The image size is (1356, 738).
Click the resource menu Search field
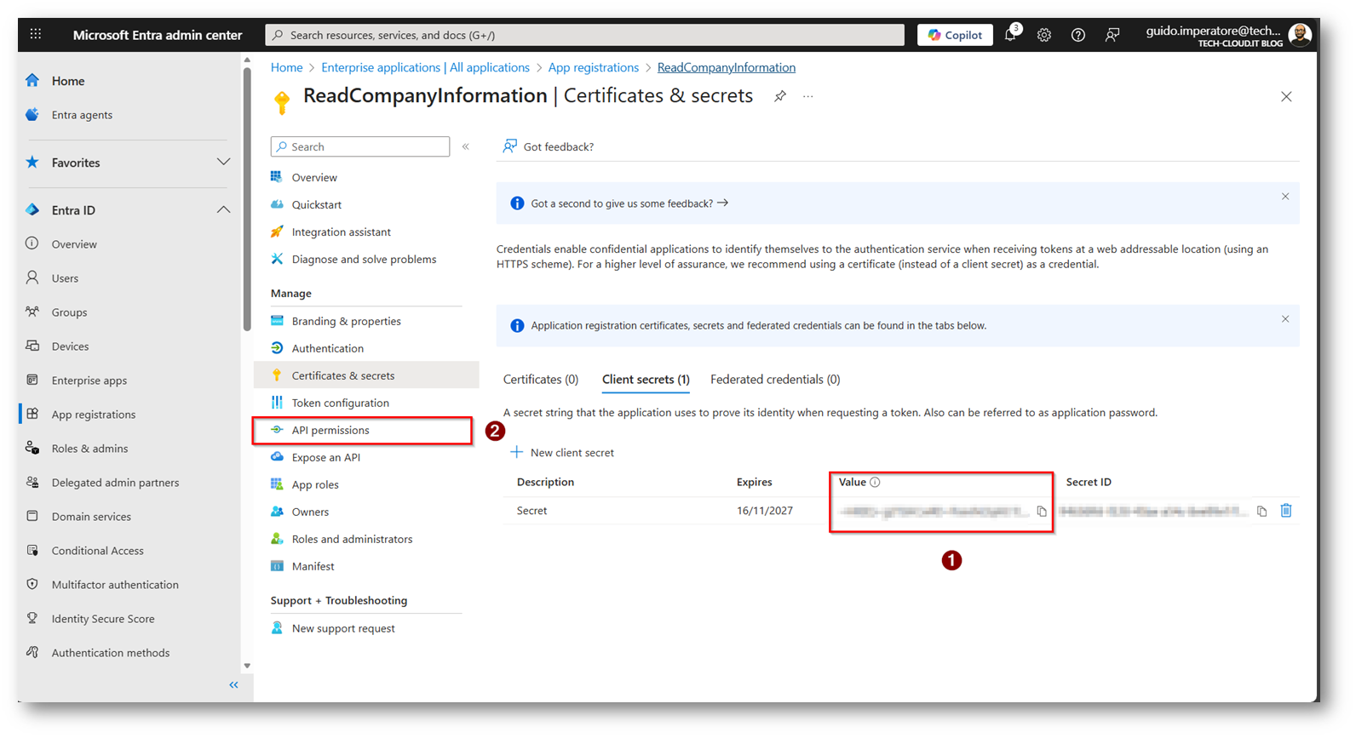pyautogui.click(x=360, y=146)
